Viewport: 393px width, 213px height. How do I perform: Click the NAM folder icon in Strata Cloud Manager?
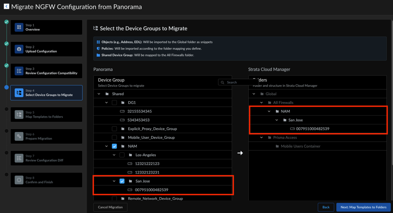277,111
